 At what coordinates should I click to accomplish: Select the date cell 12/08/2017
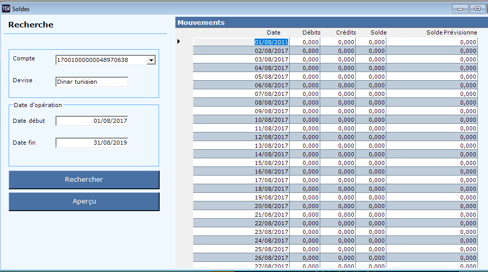tap(241, 137)
